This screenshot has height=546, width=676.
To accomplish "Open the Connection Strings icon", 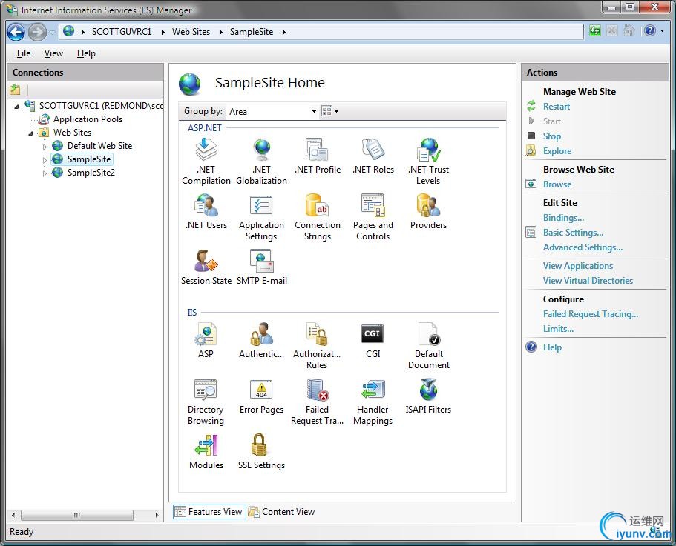I will tap(317, 206).
